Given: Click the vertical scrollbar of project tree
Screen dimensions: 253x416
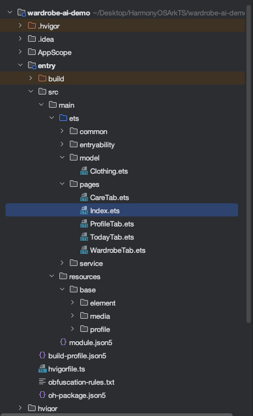Looking at the screenshot, I should [x=249, y=164].
